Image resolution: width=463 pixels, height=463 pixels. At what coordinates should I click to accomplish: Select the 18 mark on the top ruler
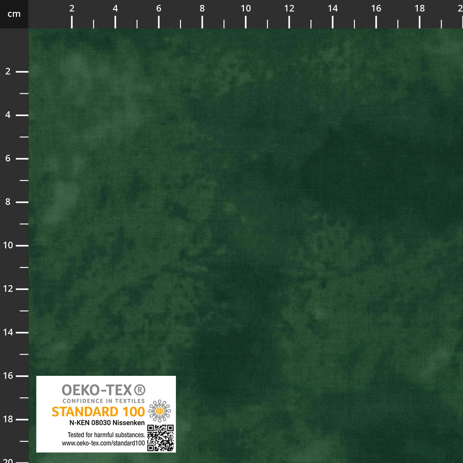click(x=420, y=8)
